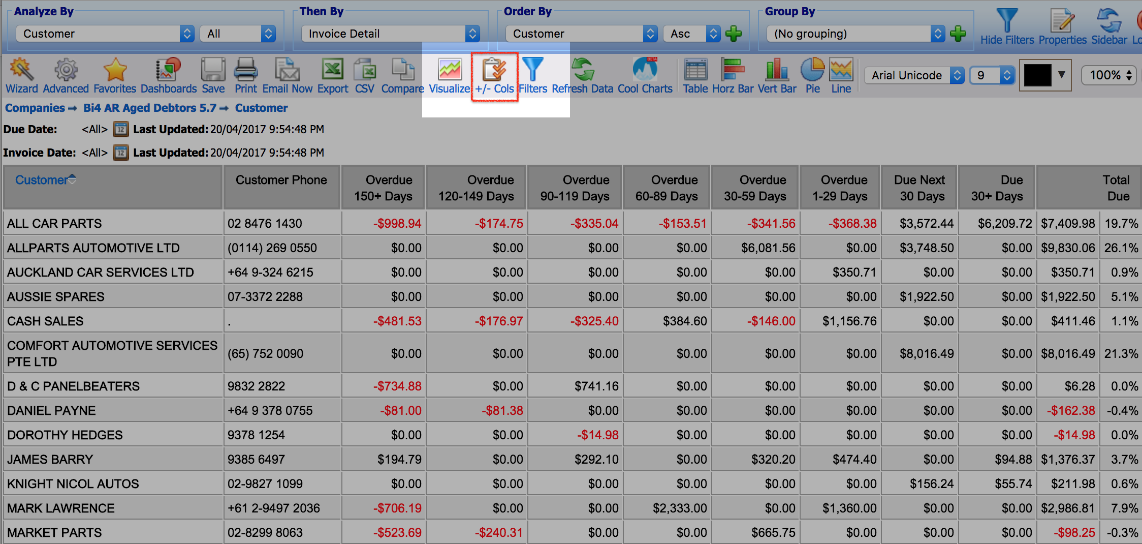Open the All dropdown in Analyze By
The height and width of the screenshot is (544, 1142).
[x=238, y=34]
